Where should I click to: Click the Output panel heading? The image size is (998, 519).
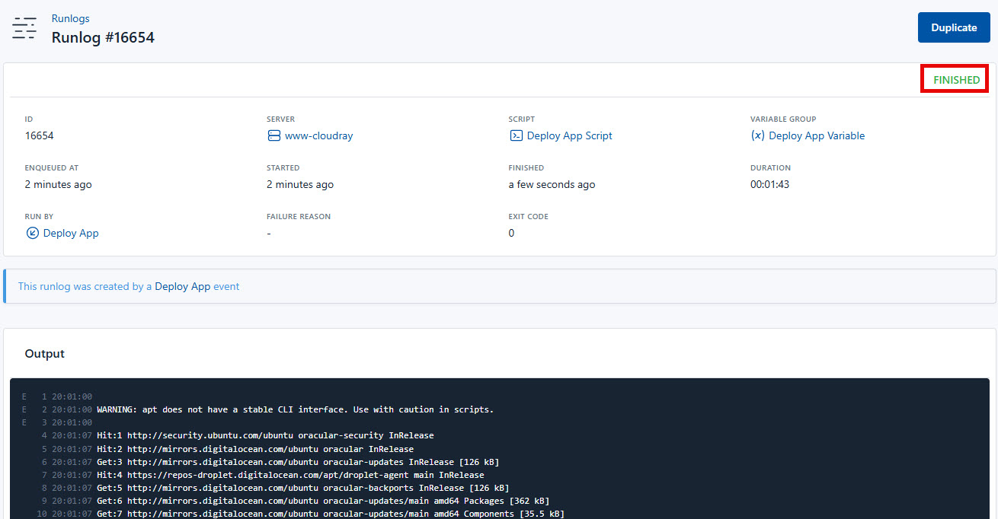pos(44,353)
